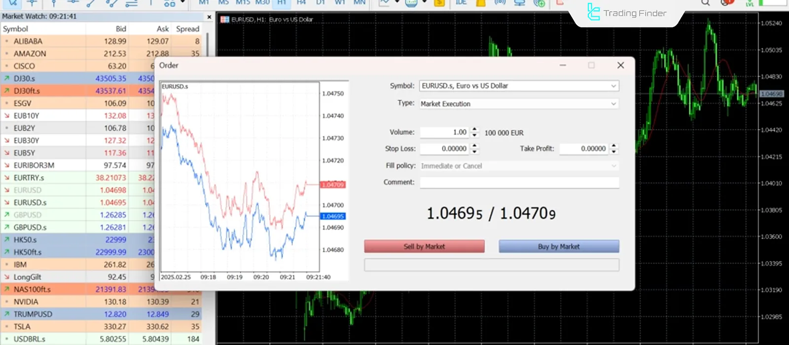Image resolution: width=789 pixels, height=345 pixels.
Task: Increase Volume with the up arrow
Action: (x=474, y=130)
